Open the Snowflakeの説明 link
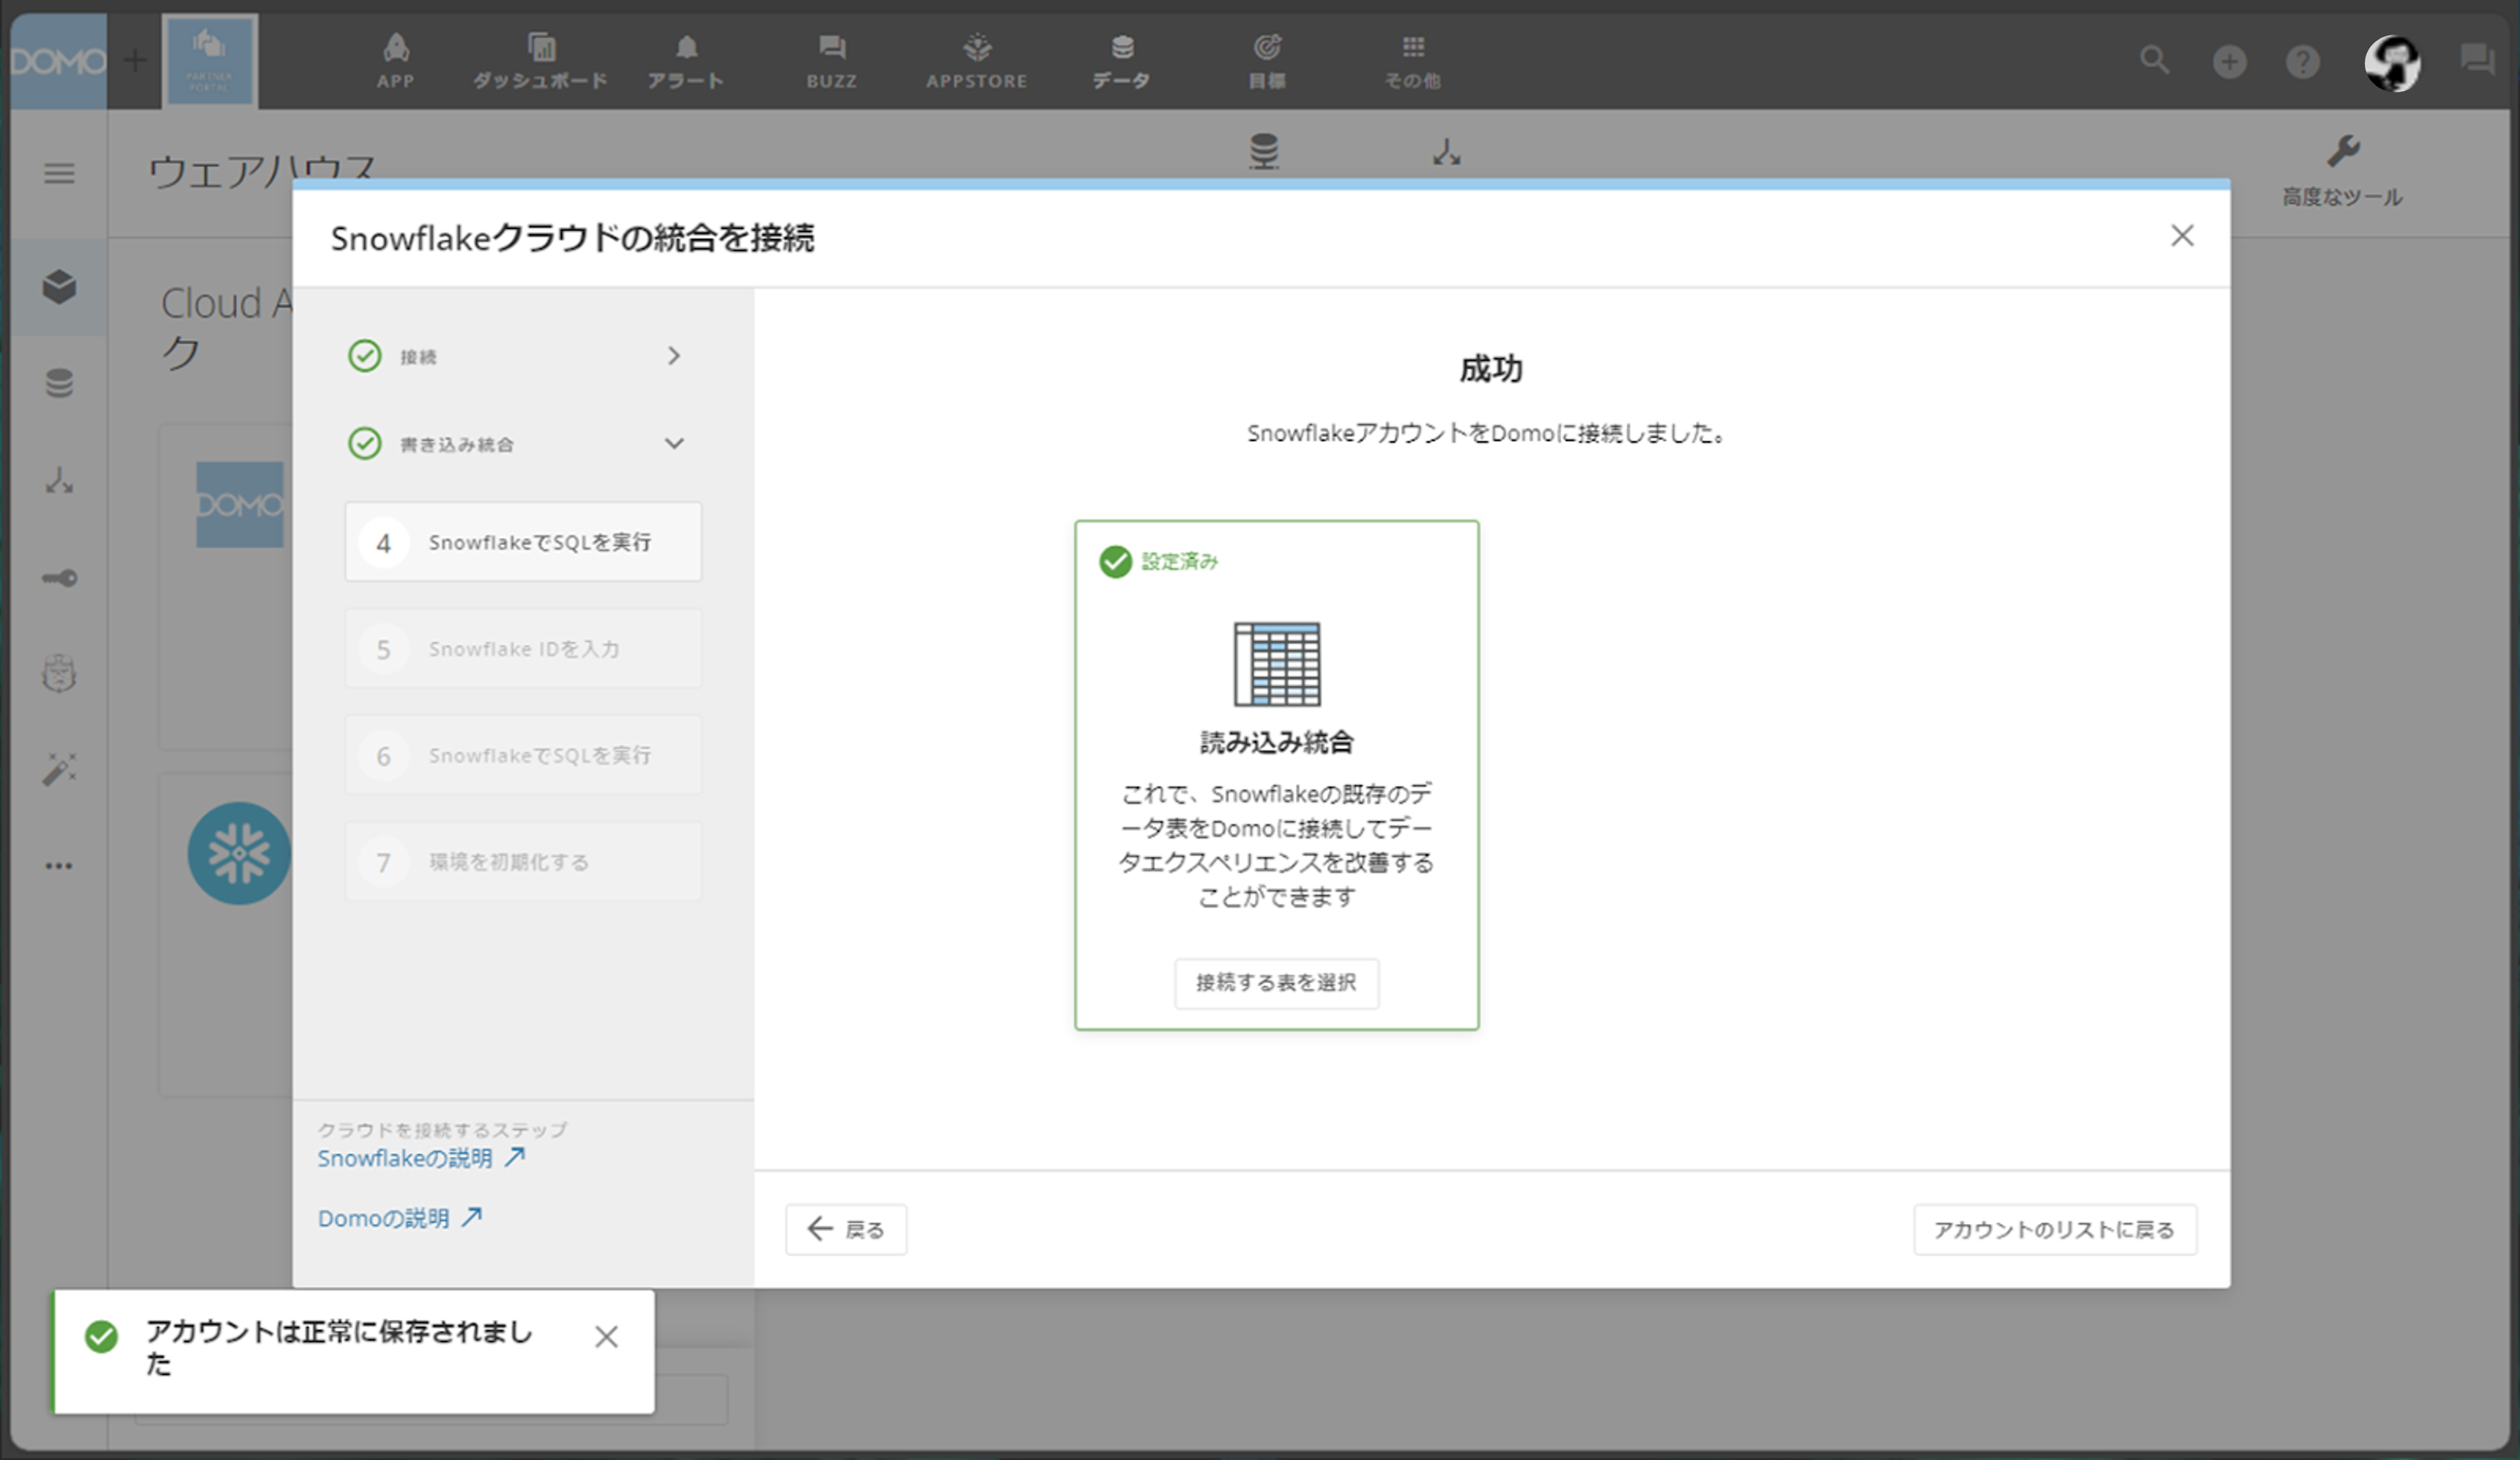Image resolution: width=2520 pixels, height=1460 pixels. tap(420, 1158)
